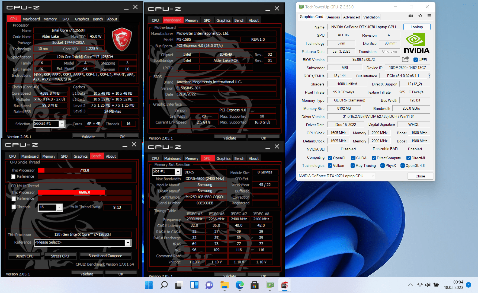Image resolution: width=478 pixels, height=293 pixels.
Task: Launch Microsoft Edge from taskbar
Action: (240, 285)
